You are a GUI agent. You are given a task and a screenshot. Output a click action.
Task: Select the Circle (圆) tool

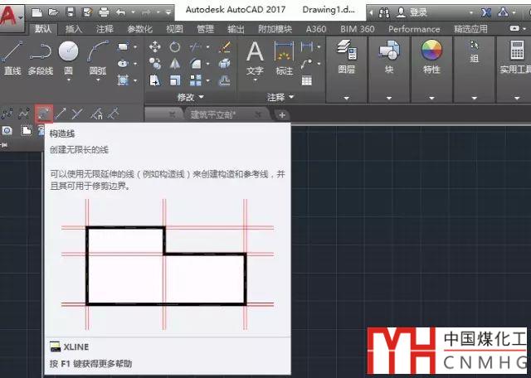pyautogui.click(x=69, y=56)
